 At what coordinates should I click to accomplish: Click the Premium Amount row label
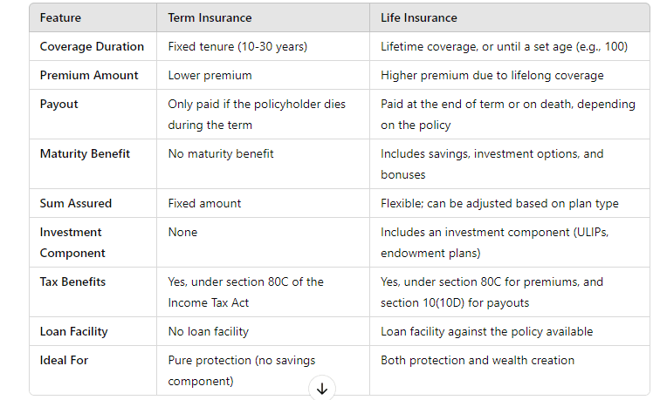tap(89, 75)
